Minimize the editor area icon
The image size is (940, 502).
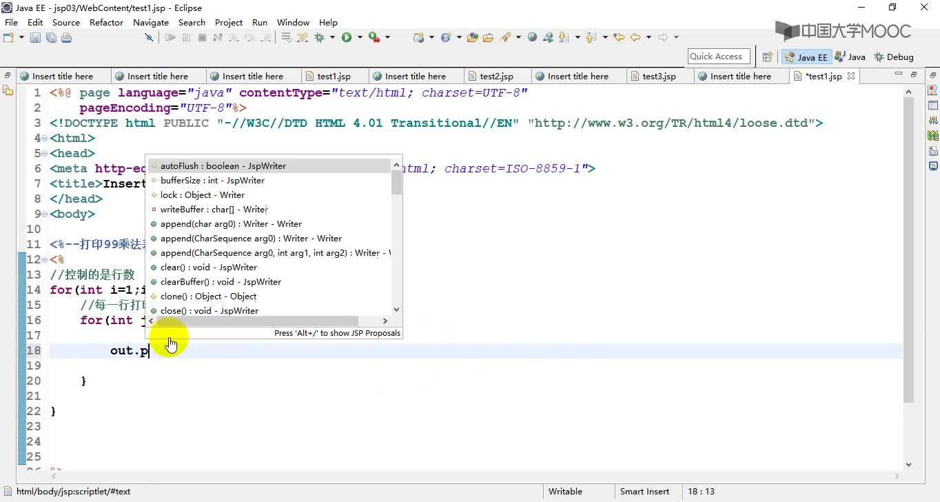tap(899, 74)
